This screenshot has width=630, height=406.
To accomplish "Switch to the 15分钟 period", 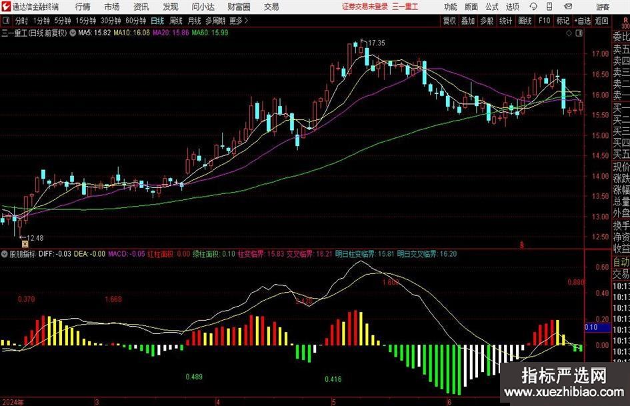I will coord(85,21).
